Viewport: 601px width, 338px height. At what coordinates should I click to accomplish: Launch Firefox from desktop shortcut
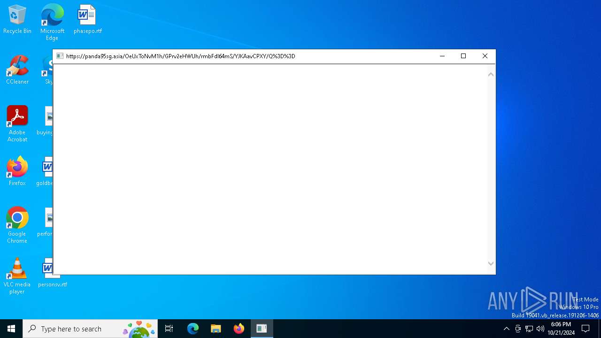pos(17,171)
